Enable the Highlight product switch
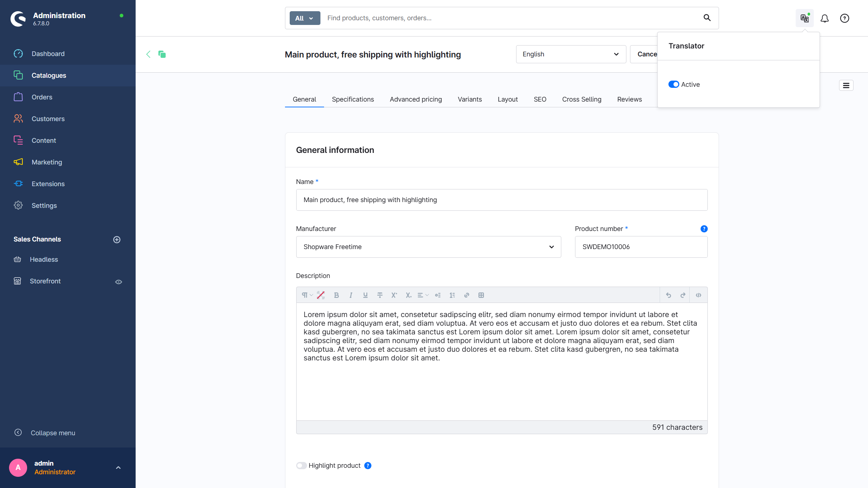 click(301, 466)
